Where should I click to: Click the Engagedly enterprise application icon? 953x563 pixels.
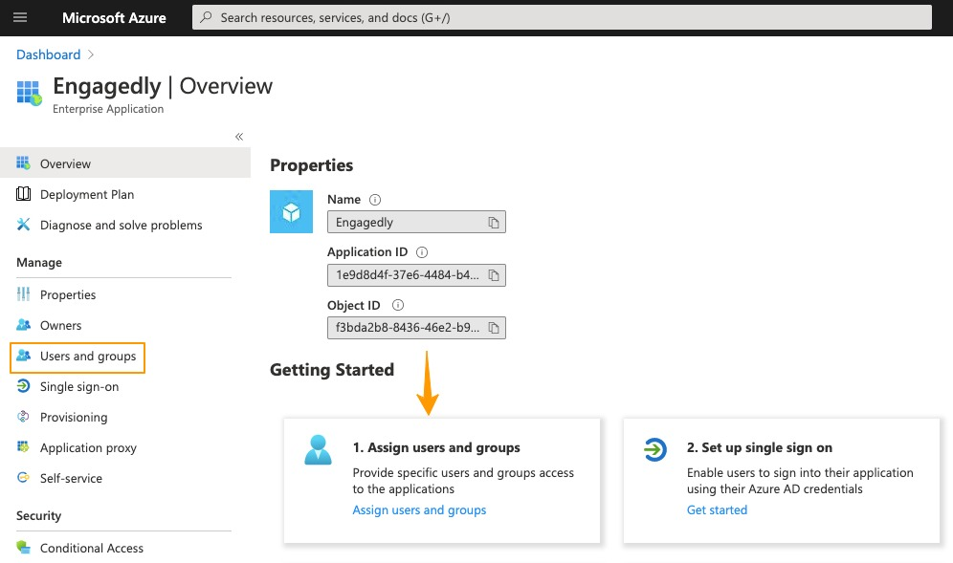tap(29, 93)
